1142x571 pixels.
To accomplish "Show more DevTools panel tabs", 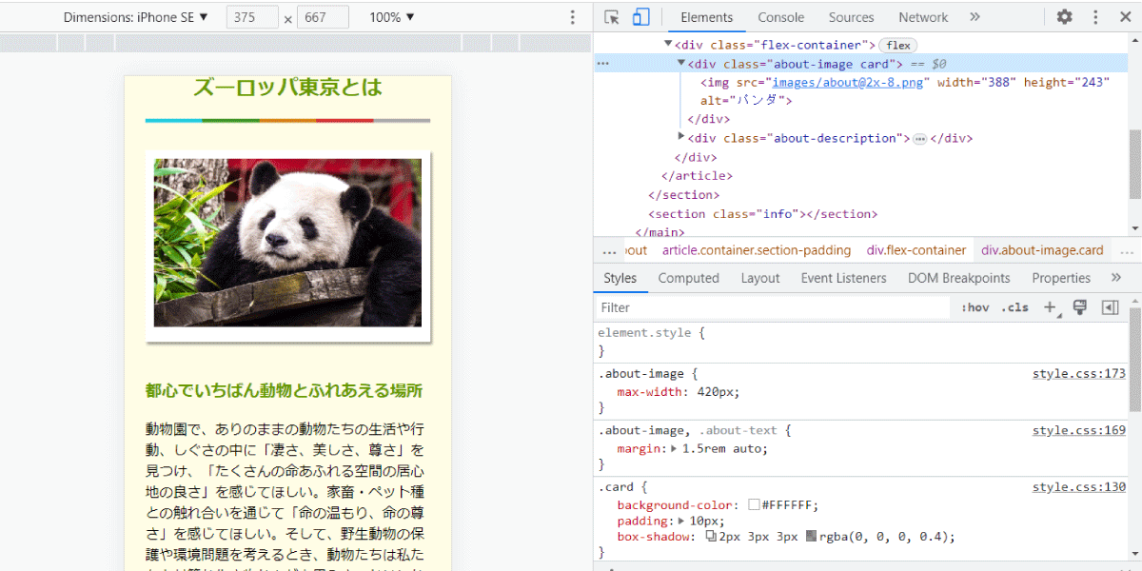I will [975, 17].
